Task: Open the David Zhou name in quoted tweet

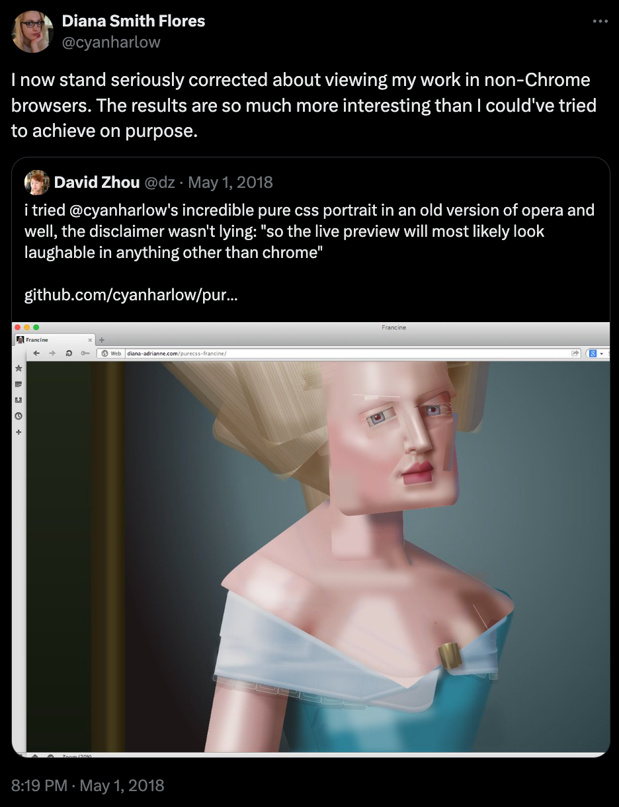Action: [97, 183]
